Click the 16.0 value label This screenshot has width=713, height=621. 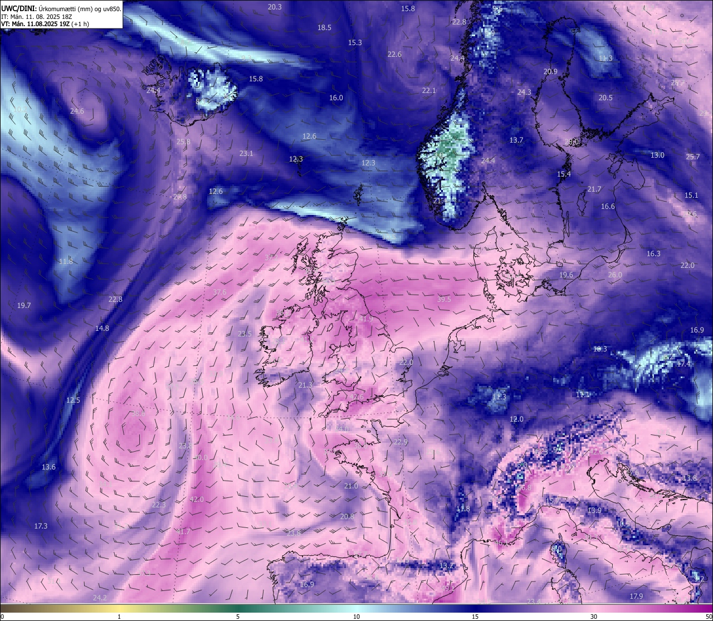tap(336, 98)
